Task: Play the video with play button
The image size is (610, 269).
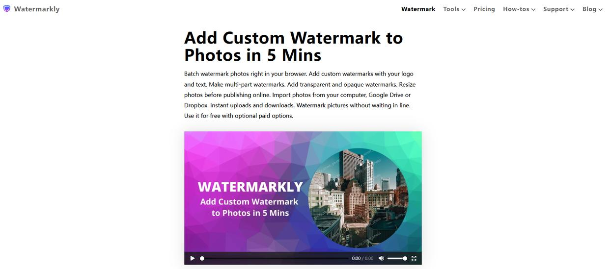Action: (193, 258)
